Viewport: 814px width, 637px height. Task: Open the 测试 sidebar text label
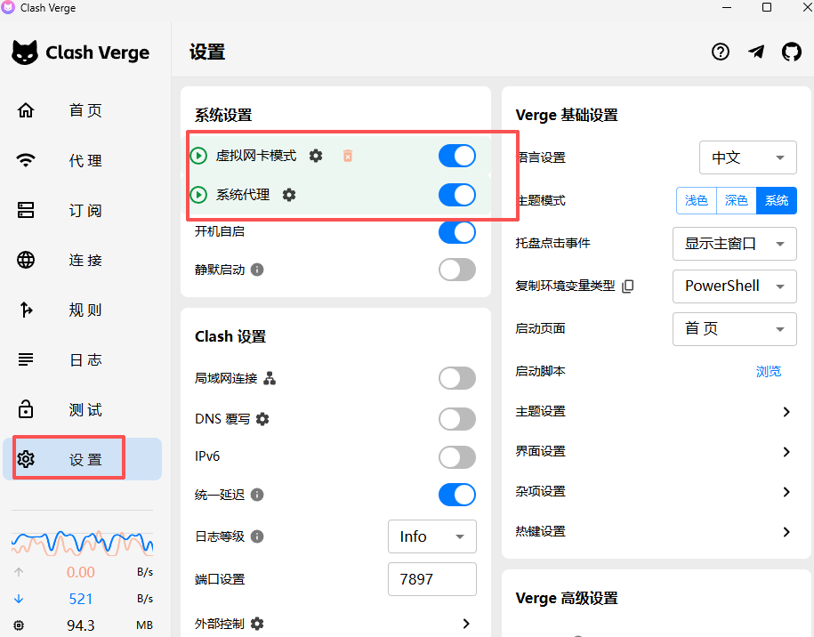tap(85, 409)
